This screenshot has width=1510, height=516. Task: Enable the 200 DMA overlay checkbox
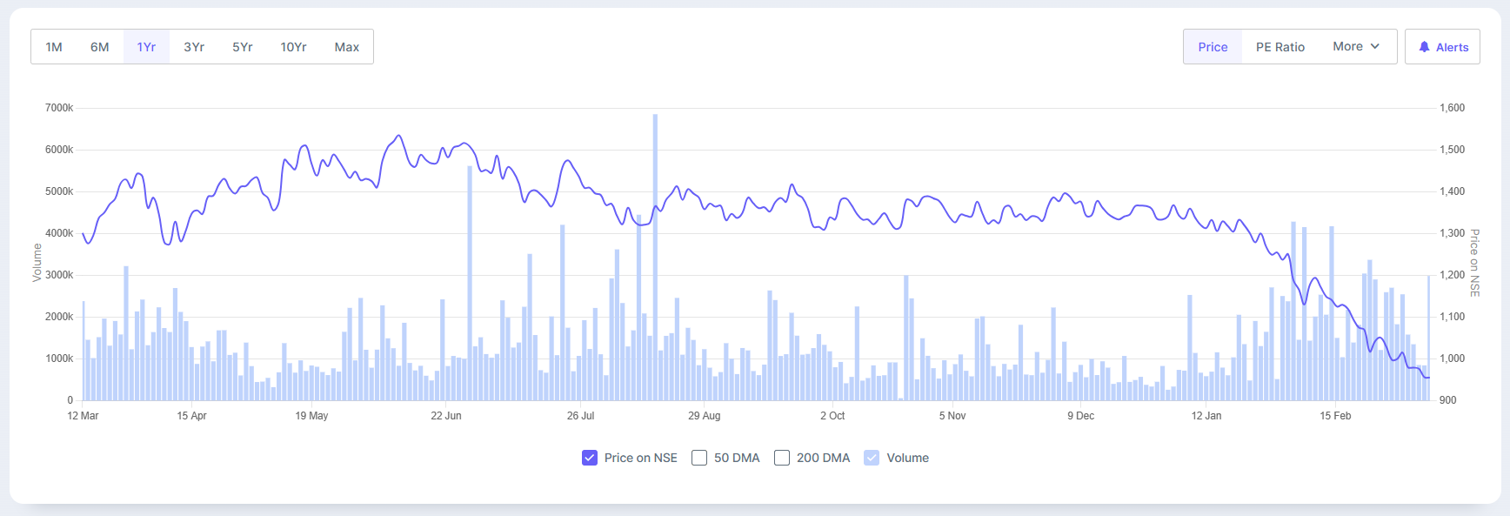(782, 458)
